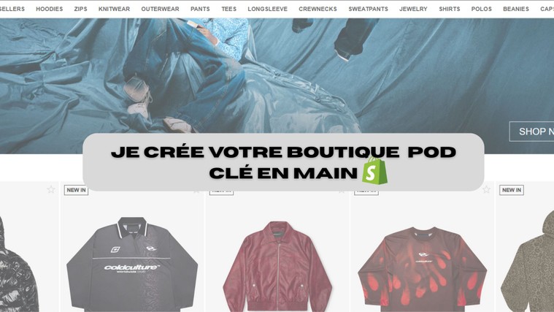Open the HOODIES category
This screenshot has height=312, width=554.
pyautogui.click(x=50, y=9)
